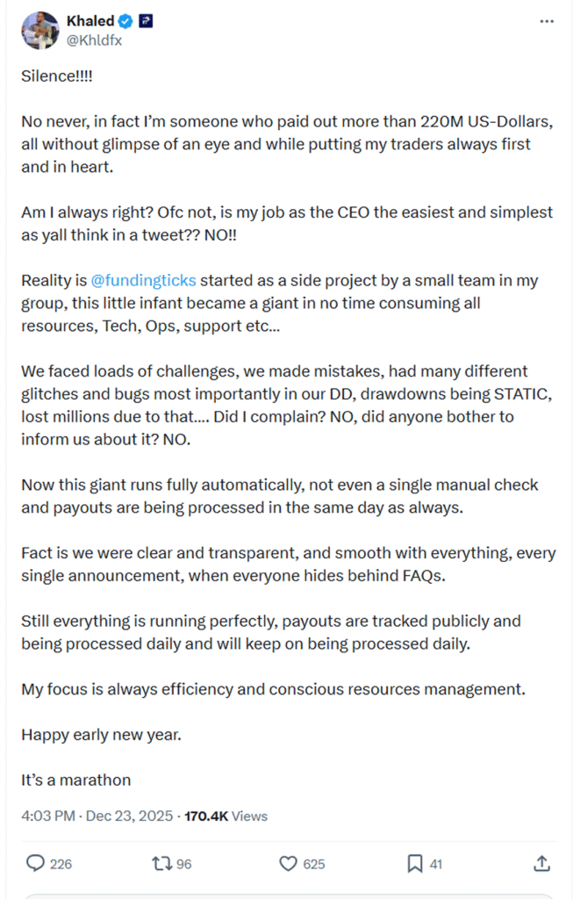Toggle the like heart off after liking
573x899 pixels.
(289, 864)
